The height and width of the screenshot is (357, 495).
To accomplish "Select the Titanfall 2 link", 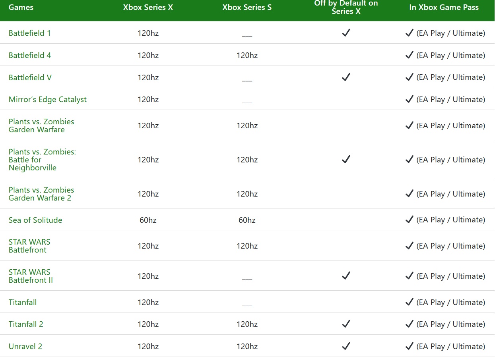I will [x=26, y=324].
